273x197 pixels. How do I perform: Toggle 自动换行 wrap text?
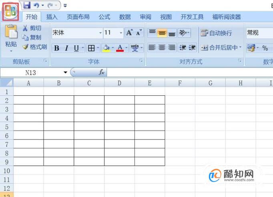217,33
